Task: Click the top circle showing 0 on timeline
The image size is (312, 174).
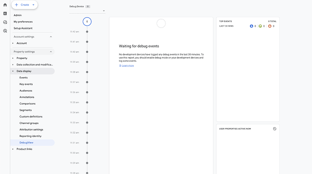Action: (87, 22)
